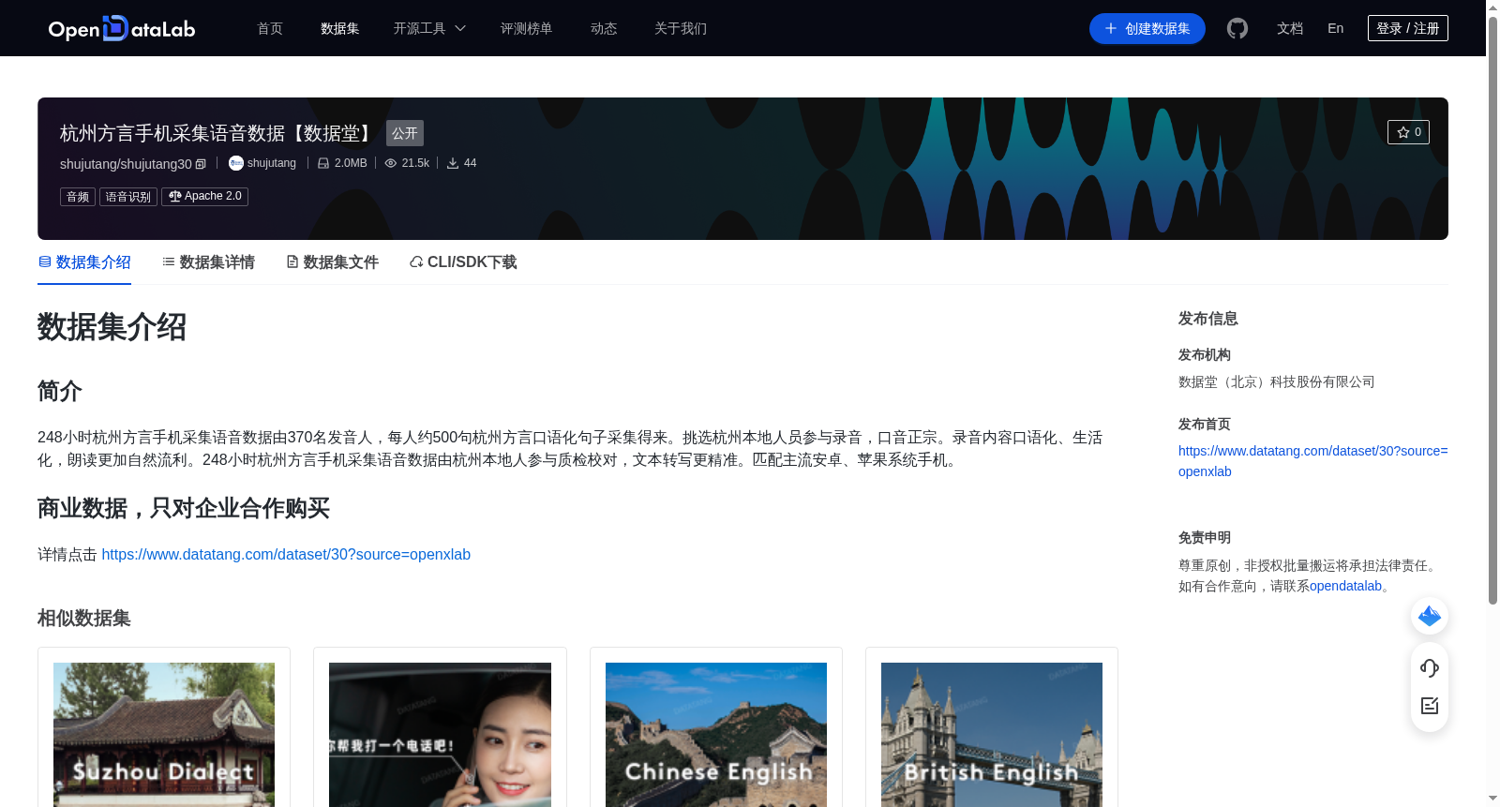Click shujutang author name
Screen dimensions: 1500x807
pyautogui.click(x=272, y=163)
